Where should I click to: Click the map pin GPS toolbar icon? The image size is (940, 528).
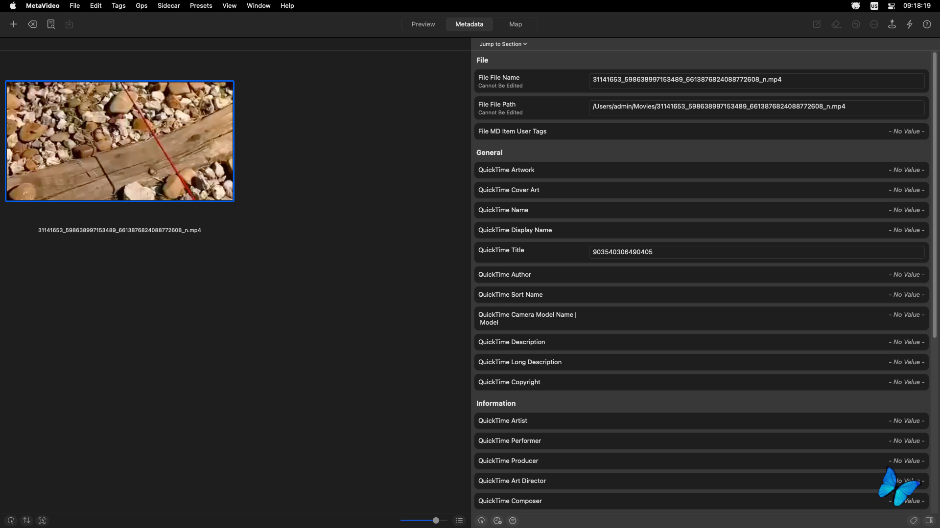(892, 24)
